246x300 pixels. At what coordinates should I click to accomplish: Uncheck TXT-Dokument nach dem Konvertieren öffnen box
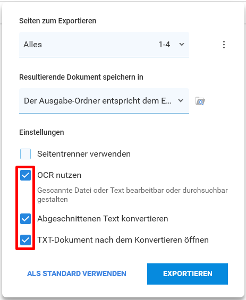tap(26, 240)
